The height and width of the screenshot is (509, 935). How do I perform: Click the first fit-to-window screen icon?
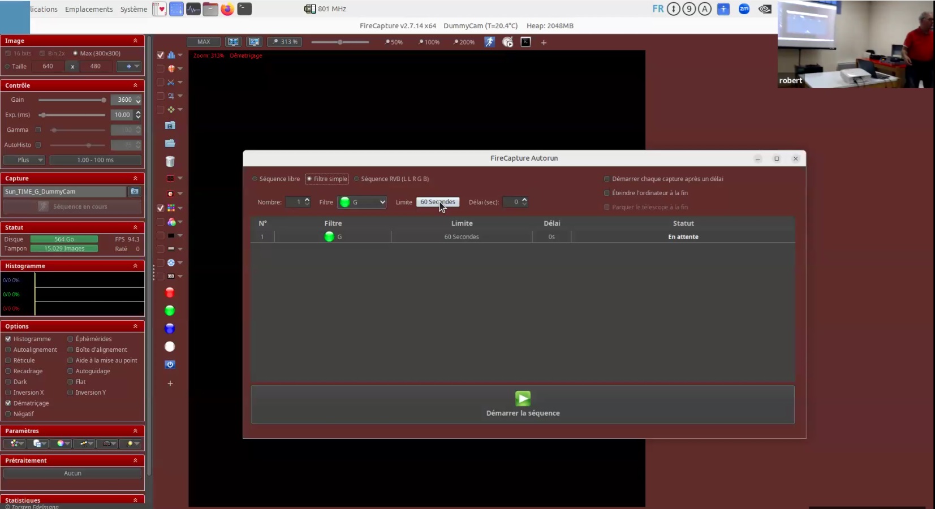coord(233,42)
